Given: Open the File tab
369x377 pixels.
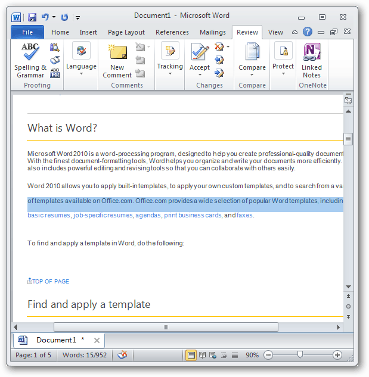Looking at the screenshot, I should 27,32.
